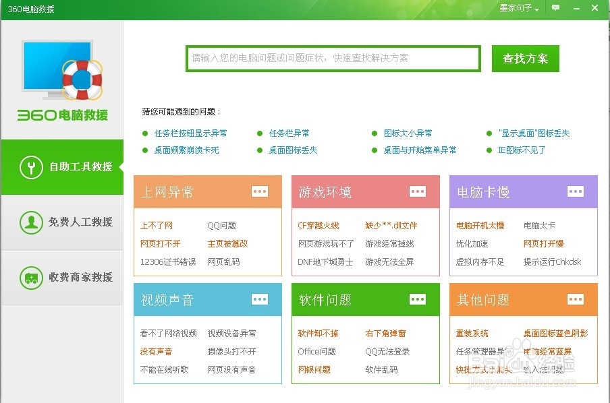Select DNF地下城勇士 entry
The width and height of the screenshot is (610, 403).
pos(325,262)
